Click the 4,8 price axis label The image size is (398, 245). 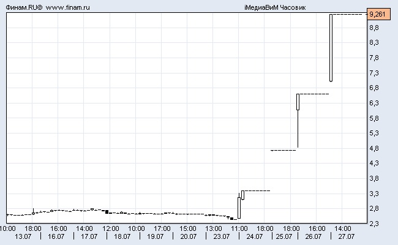tap(374, 148)
